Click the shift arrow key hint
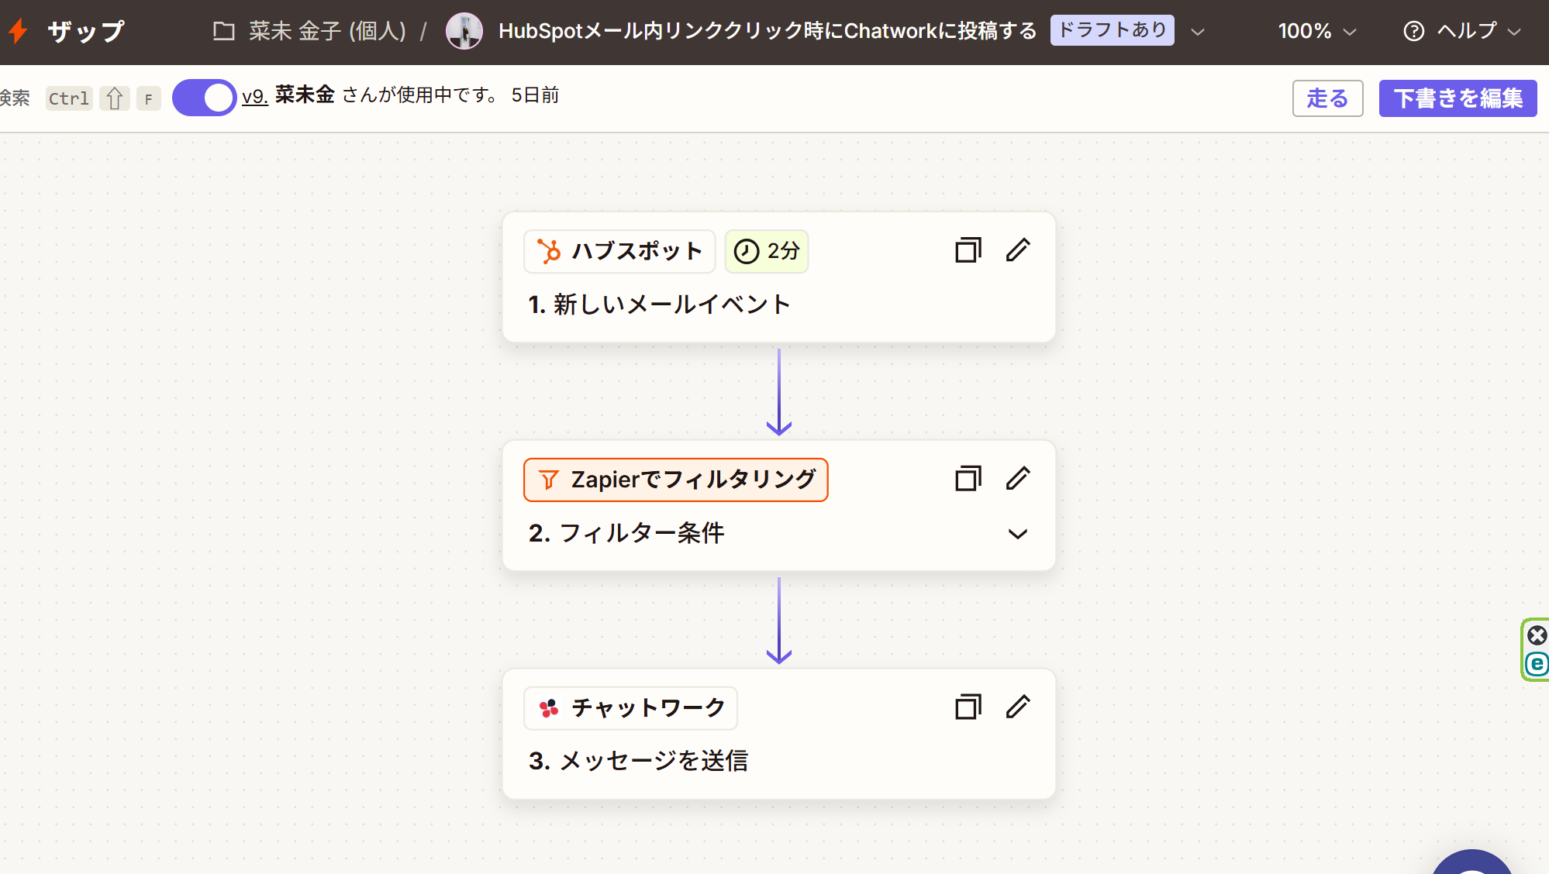The width and height of the screenshot is (1549, 874). point(115,98)
